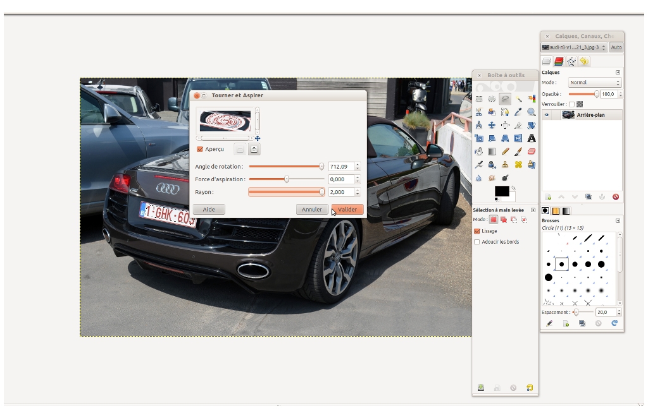Open the undo history tab
Viewport: 648px width, 418px height.
click(x=583, y=61)
